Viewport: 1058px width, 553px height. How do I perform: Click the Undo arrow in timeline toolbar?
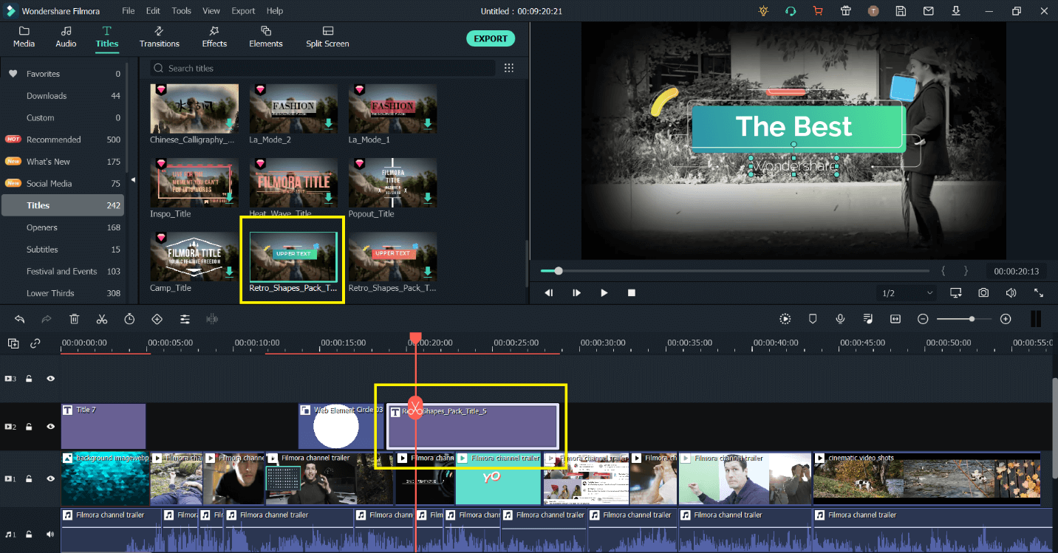click(x=19, y=319)
